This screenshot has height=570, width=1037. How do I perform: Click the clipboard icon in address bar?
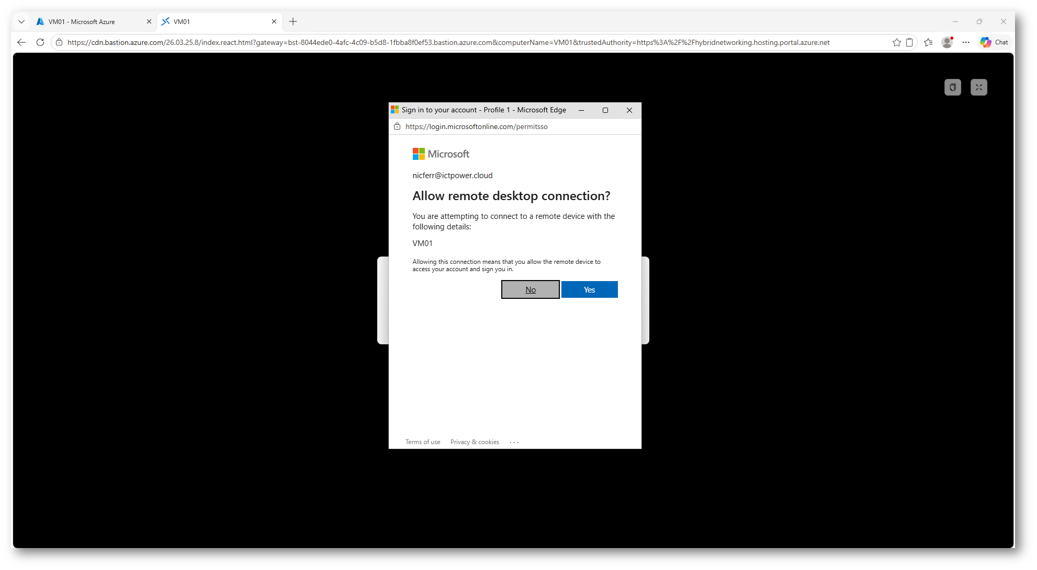tap(909, 42)
